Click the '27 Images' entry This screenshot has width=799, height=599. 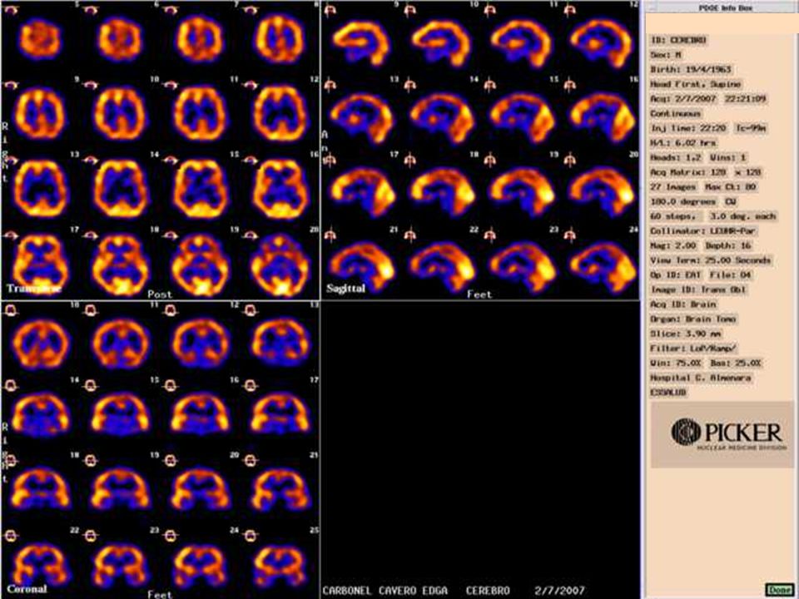click(675, 187)
